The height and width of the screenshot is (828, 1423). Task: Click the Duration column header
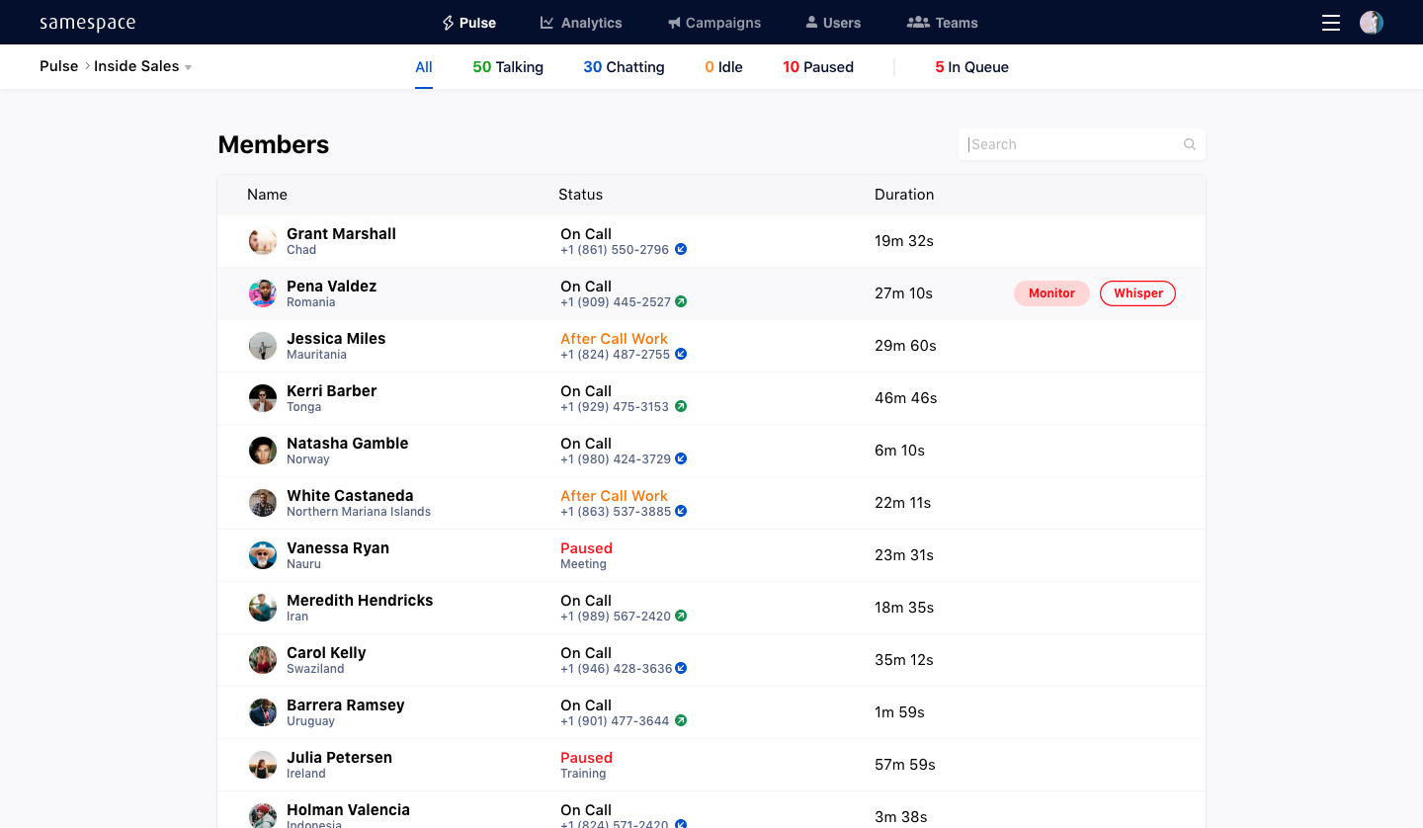(904, 195)
